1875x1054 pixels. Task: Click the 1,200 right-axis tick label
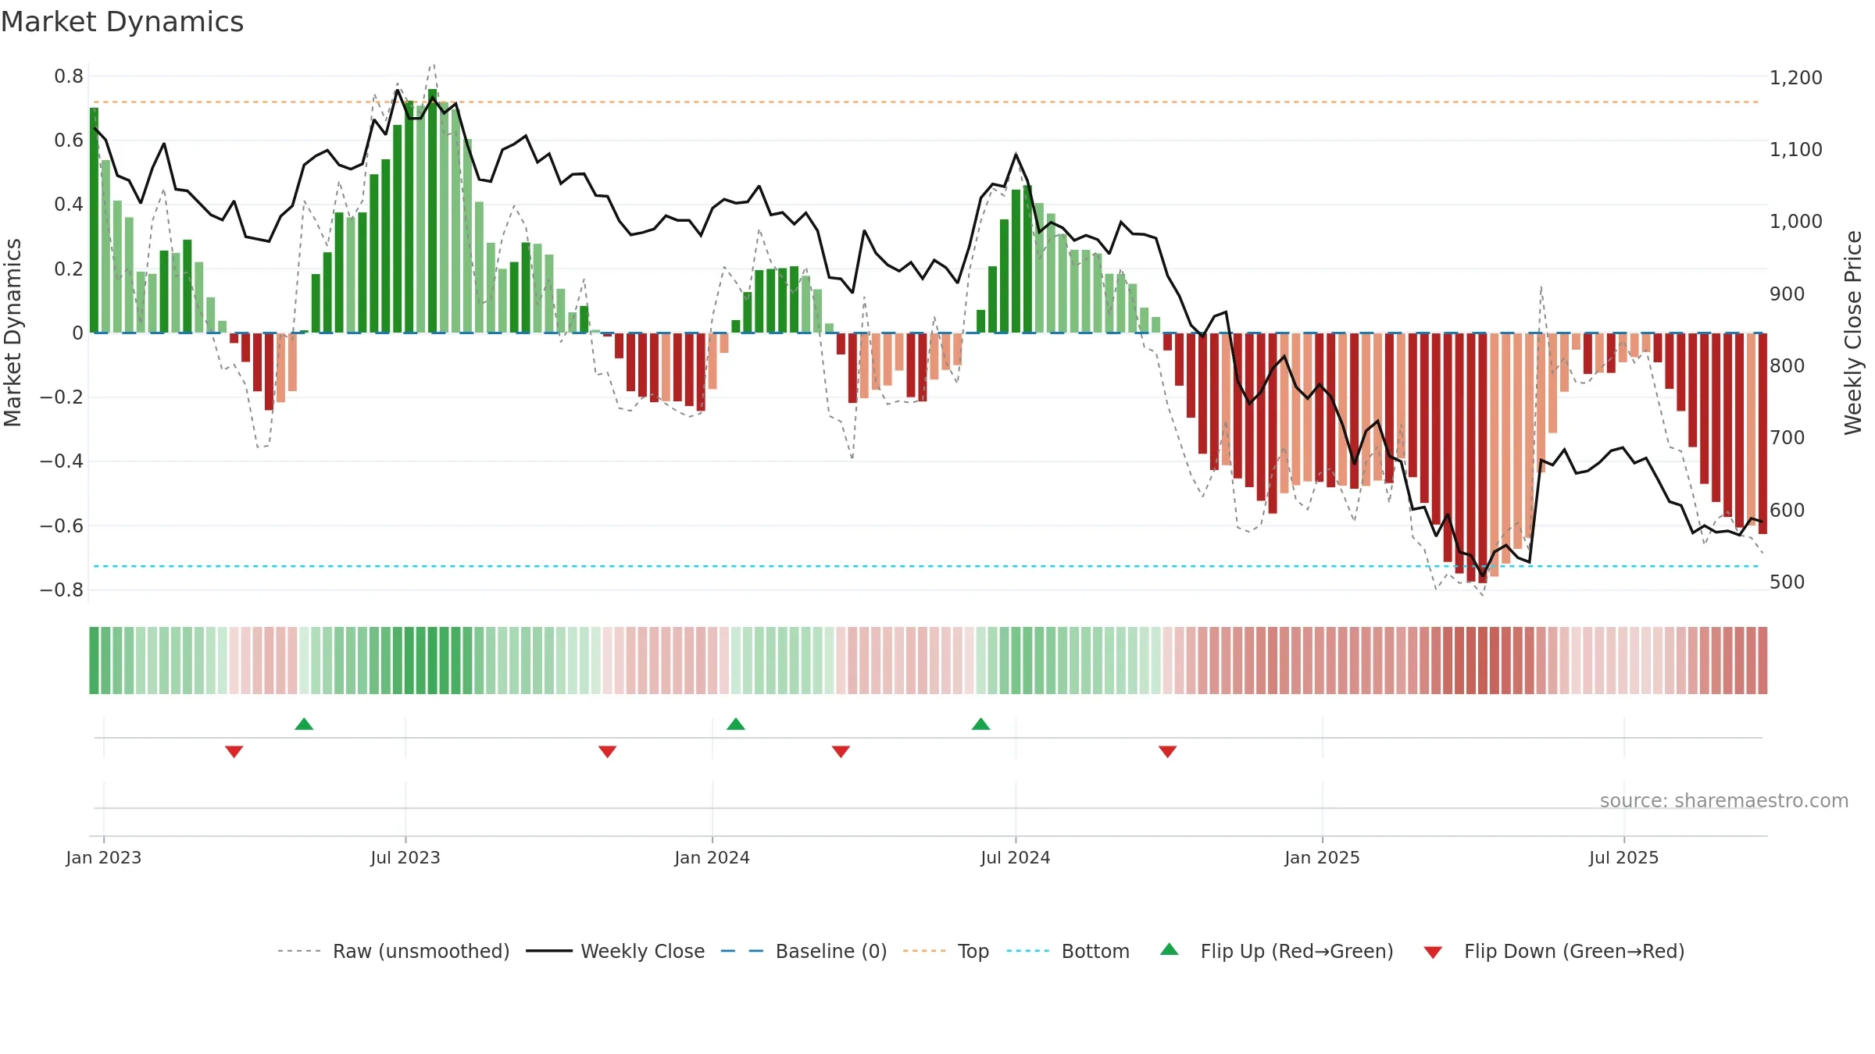click(1796, 77)
